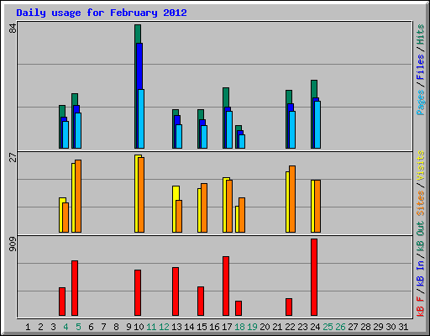Click day 10 on the x-axis
The image size is (430, 336).
click(x=139, y=327)
